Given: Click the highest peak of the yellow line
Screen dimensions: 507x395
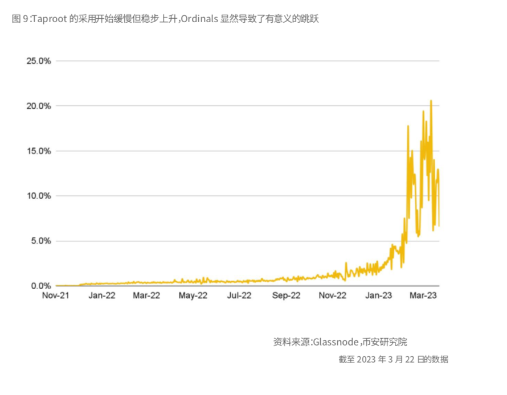Looking at the screenshot, I should 431,101.
